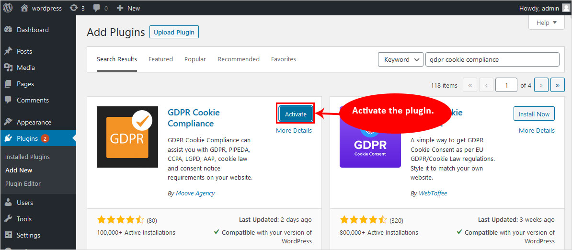Click the updates icon showing 3

(x=77, y=8)
